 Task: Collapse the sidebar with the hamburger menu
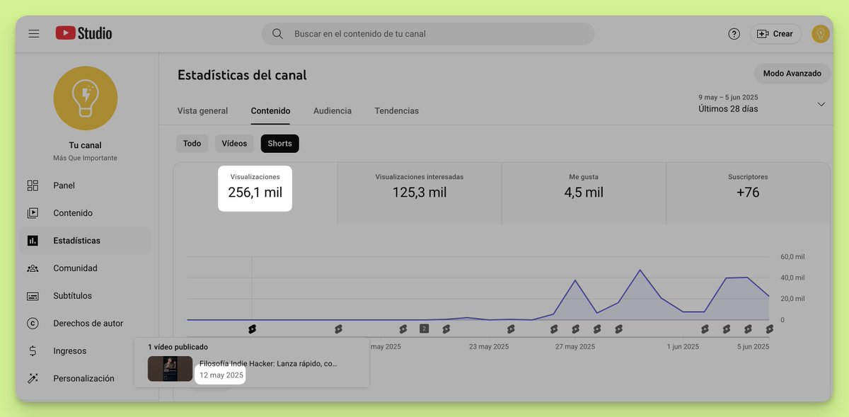tap(33, 33)
